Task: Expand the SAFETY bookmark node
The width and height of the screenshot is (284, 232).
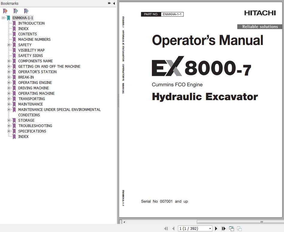Action: (9, 45)
